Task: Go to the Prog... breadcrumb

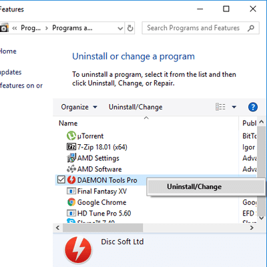Action: click(x=31, y=28)
